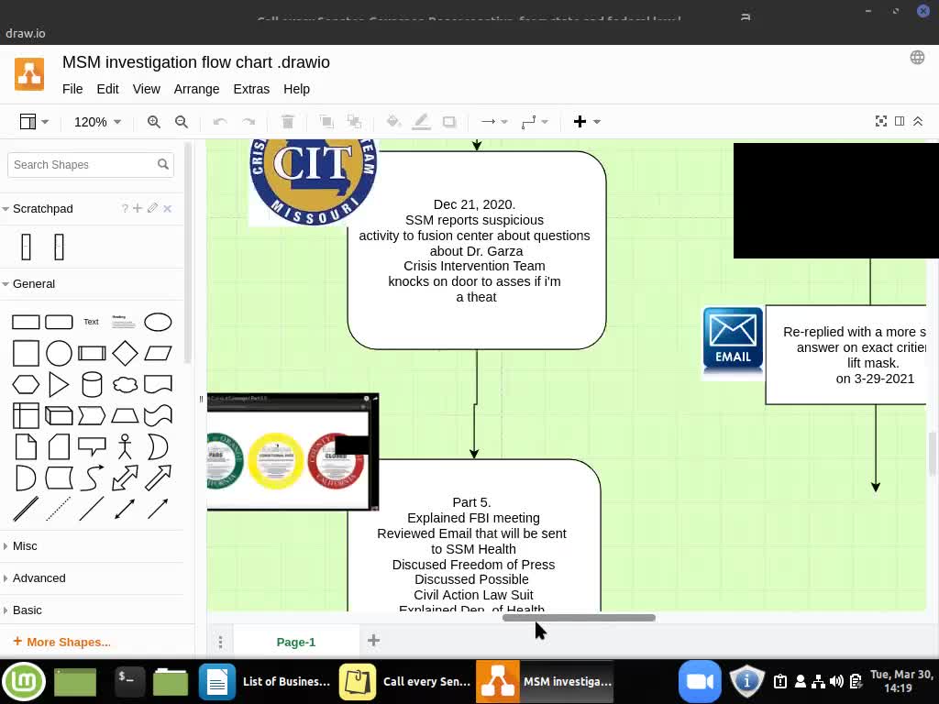
Task: Open the View menu
Action: tap(146, 89)
